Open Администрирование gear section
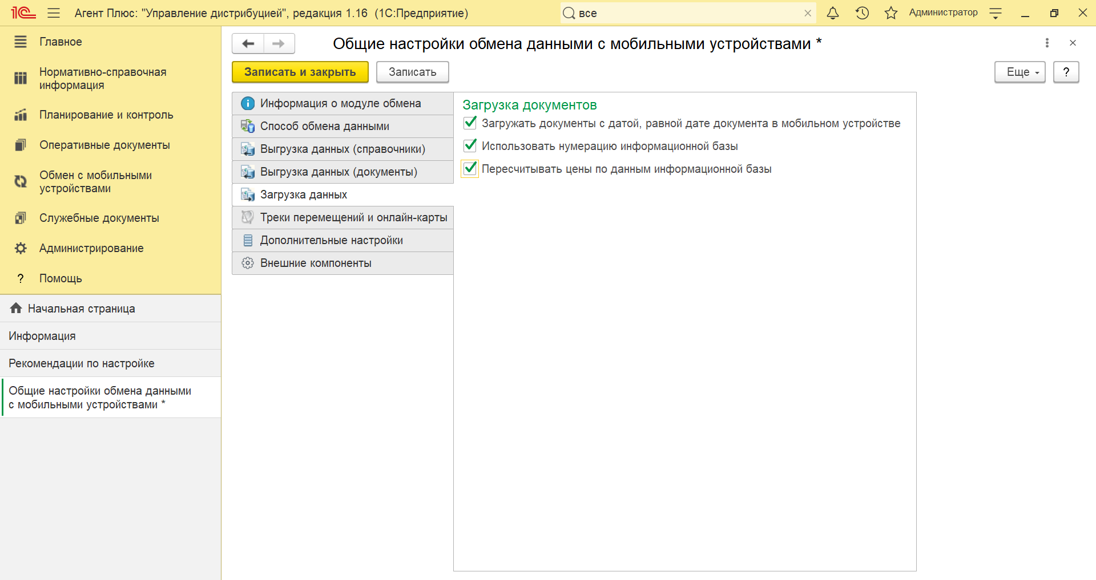Image resolution: width=1096 pixels, height=580 pixels. (x=91, y=248)
